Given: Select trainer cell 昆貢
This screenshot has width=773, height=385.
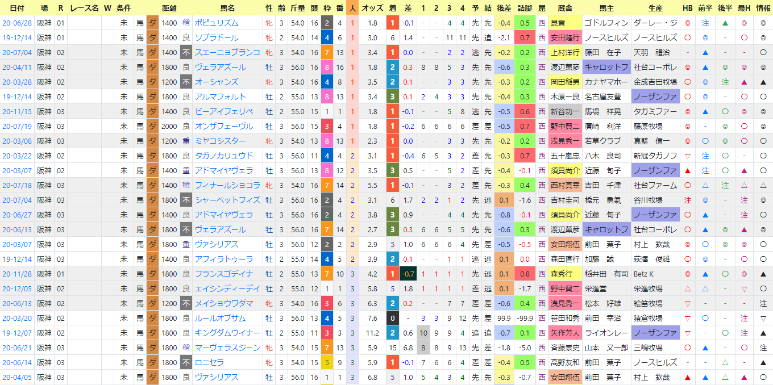Looking at the screenshot, I should click(565, 23).
